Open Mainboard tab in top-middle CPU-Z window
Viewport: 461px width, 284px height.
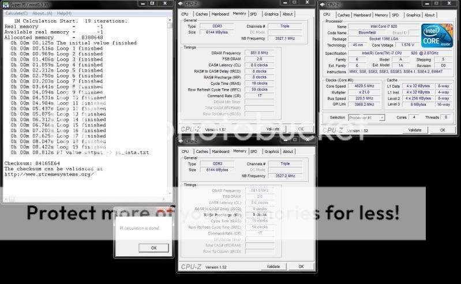coord(220,14)
